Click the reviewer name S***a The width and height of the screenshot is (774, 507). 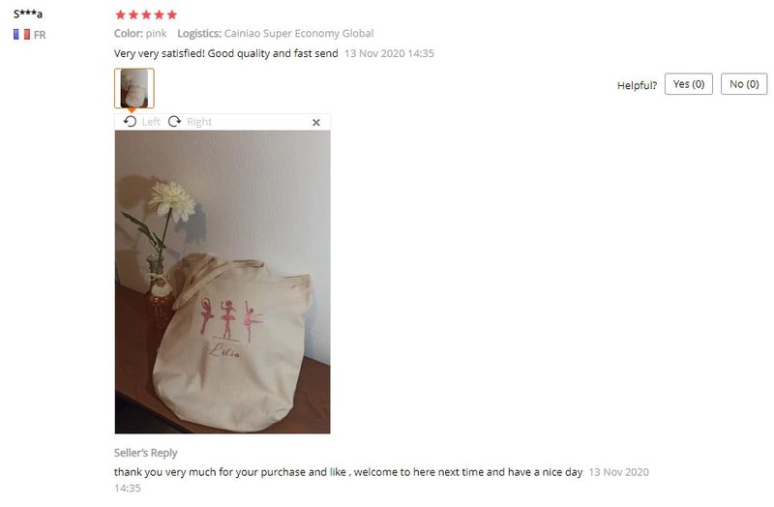[28, 14]
